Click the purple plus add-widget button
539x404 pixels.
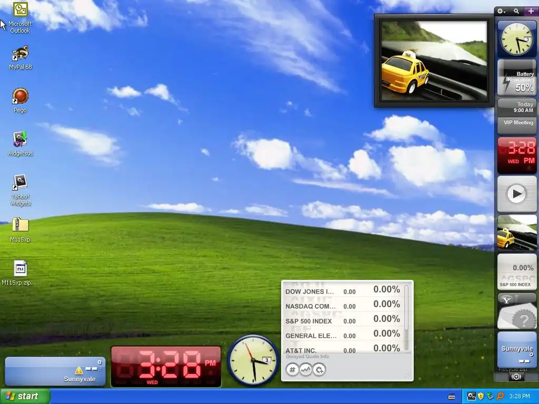pyautogui.click(x=531, y=12)
